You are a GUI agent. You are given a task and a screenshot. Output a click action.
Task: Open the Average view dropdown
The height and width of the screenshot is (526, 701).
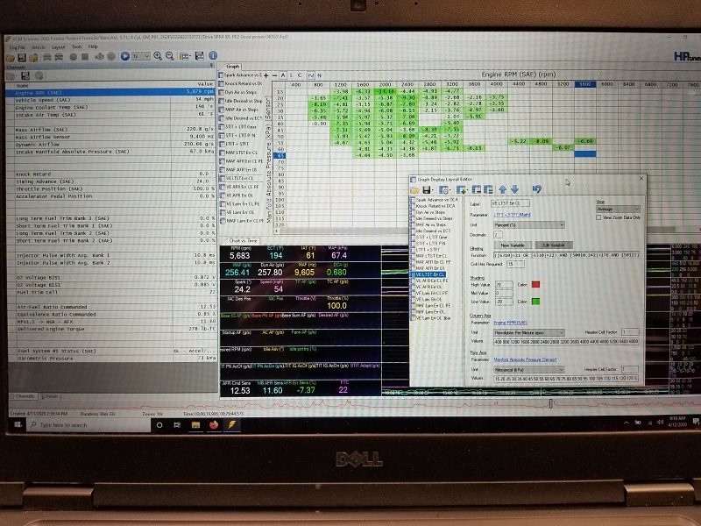pos(619,209)
